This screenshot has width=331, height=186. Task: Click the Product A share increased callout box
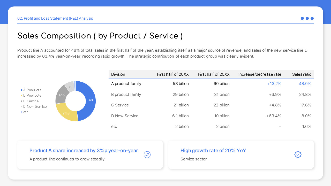click(90, 154)
